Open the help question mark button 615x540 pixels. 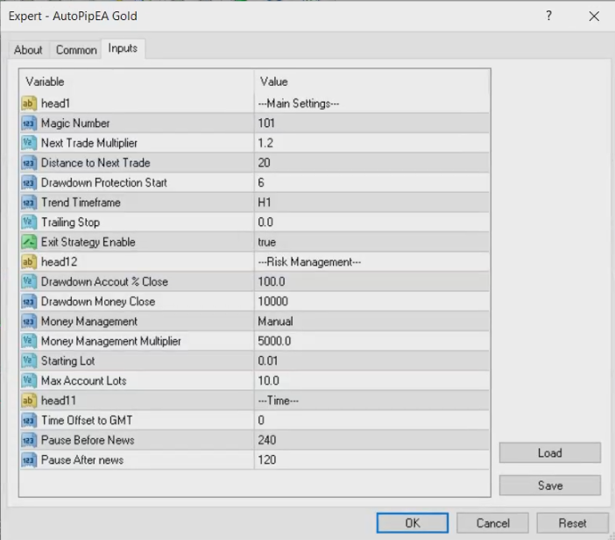pyautogui.click(x=549, y=16)
